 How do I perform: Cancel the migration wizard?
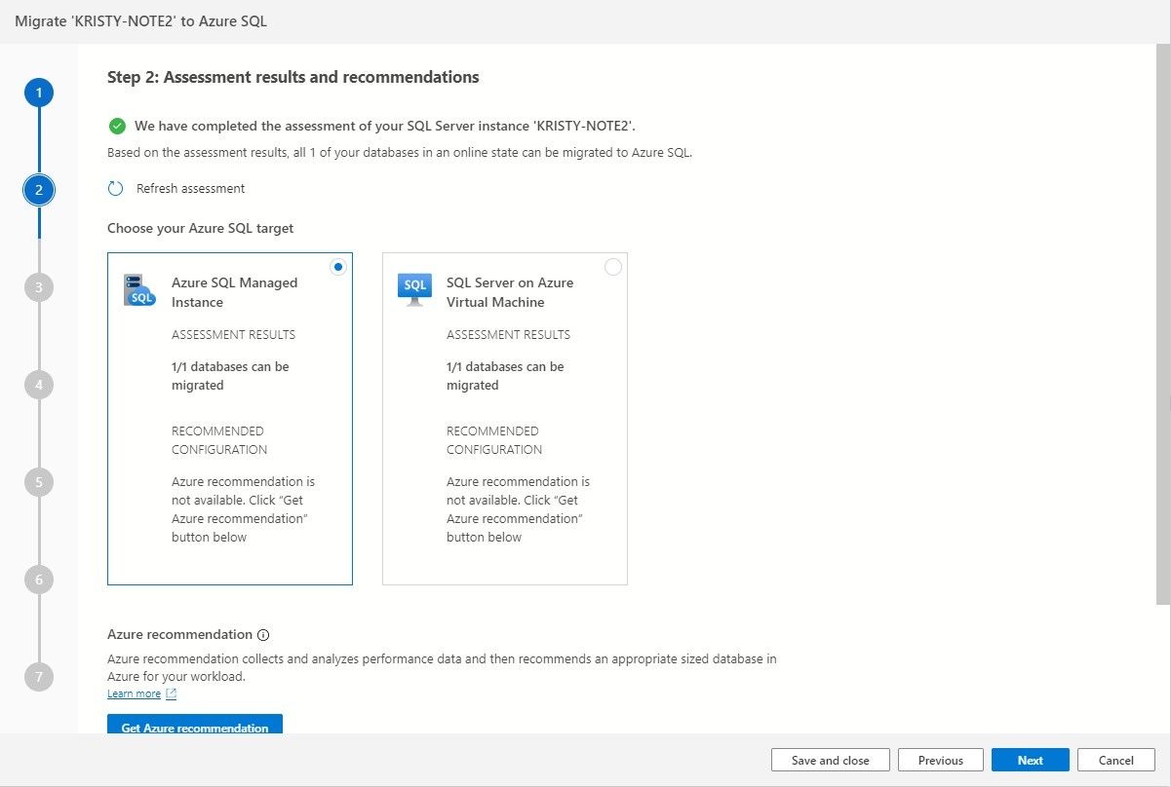coord(1116,761)
